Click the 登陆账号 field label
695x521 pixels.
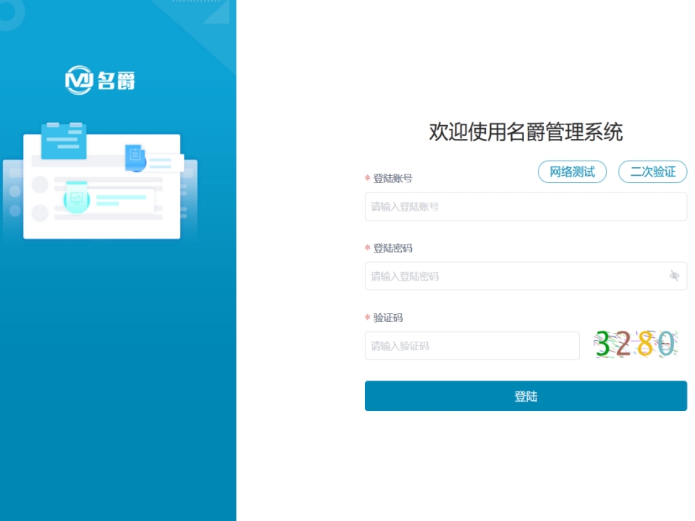pos(392,179)
